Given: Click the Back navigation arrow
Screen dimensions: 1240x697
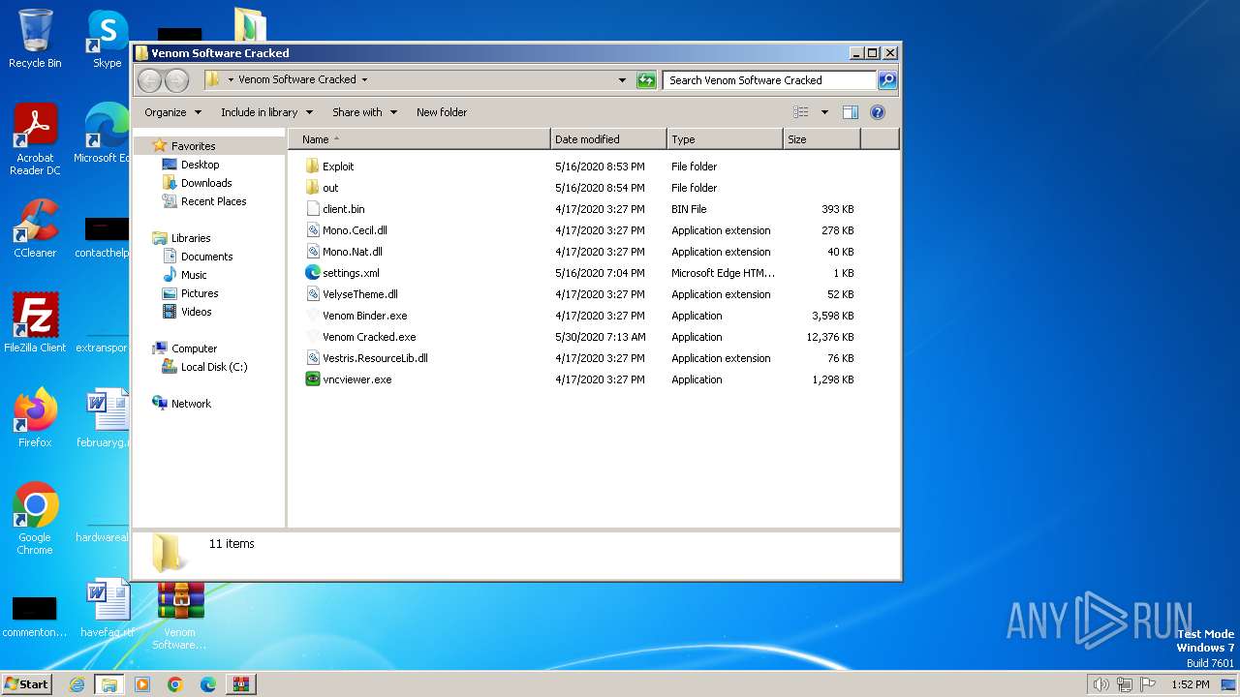Looking at the screenshot, I should click(x=150, y=80).
